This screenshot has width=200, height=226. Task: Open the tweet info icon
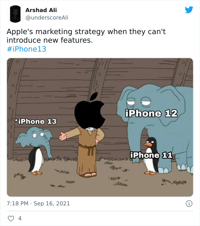(x=189, y=204)
